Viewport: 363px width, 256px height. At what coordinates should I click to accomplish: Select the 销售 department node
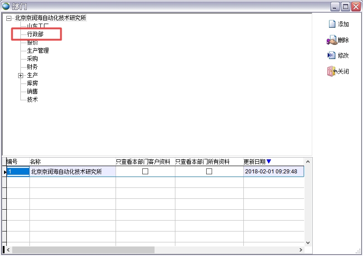[x=32, y=92]
